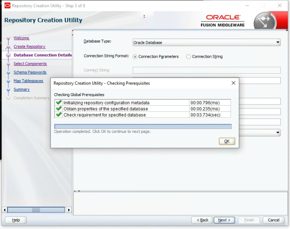Click the Oracle app icon in title bar
Image resolution: width=290 pixels, height=229 pixels.
[7, 6]
